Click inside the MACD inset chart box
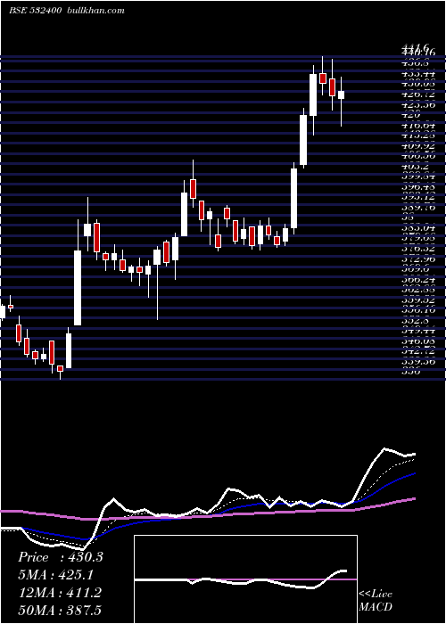446x624 pixels. 245,579
